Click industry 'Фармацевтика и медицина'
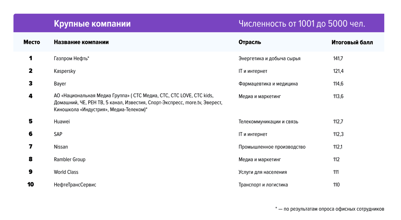The height and width of the screenshot is (220, 401). (x=268, y=84)
